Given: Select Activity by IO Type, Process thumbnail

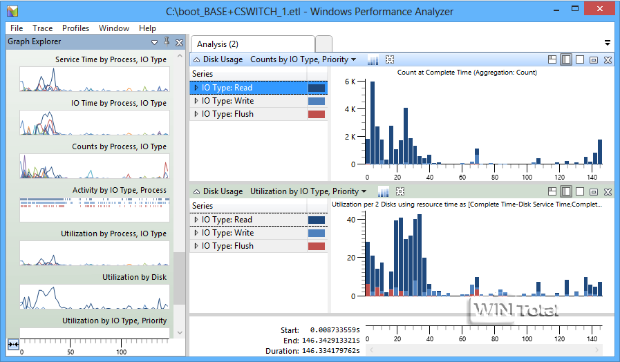Looking at the screenshot, I should [95, 209].
